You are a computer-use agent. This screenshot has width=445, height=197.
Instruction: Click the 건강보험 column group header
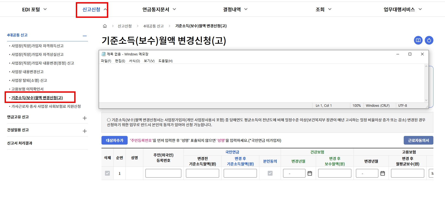tap(317, 152)
